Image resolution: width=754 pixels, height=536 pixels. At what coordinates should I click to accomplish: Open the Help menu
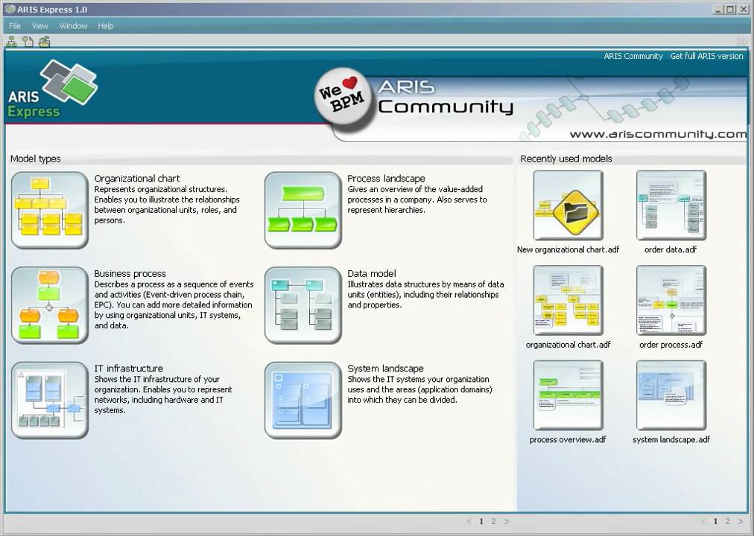coord(106,26)
